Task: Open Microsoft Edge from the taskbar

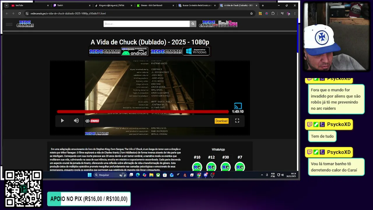Action: point(138,175)
